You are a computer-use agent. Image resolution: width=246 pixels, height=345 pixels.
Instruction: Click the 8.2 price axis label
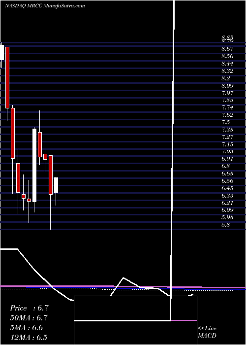226,78
